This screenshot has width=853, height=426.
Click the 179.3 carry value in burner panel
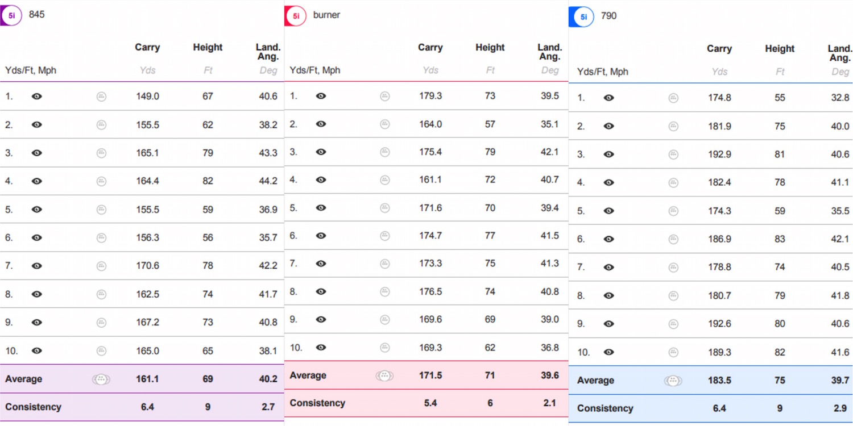430,96
